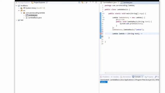
Task: Minimize the Project Explorer panel
Action: coord(93,2)
